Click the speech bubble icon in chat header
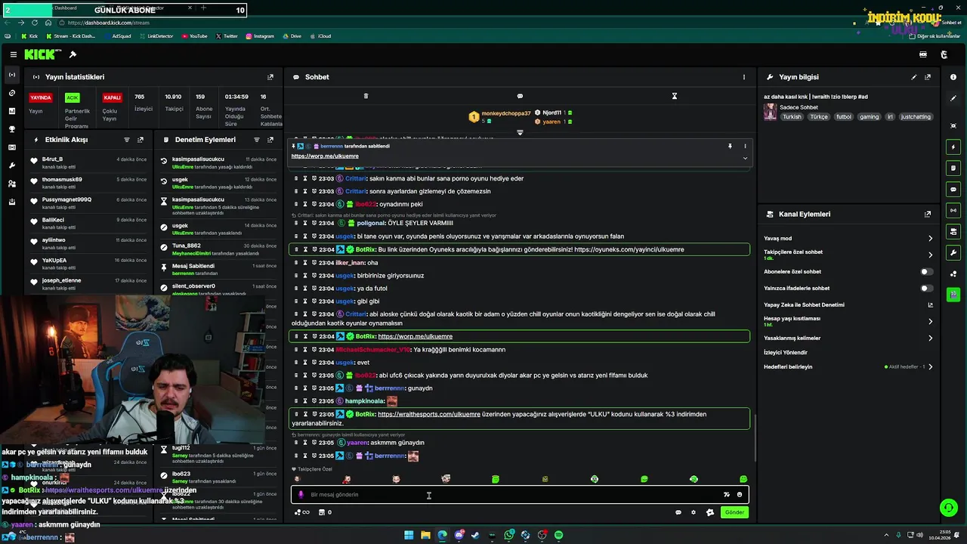 [520, 96]
